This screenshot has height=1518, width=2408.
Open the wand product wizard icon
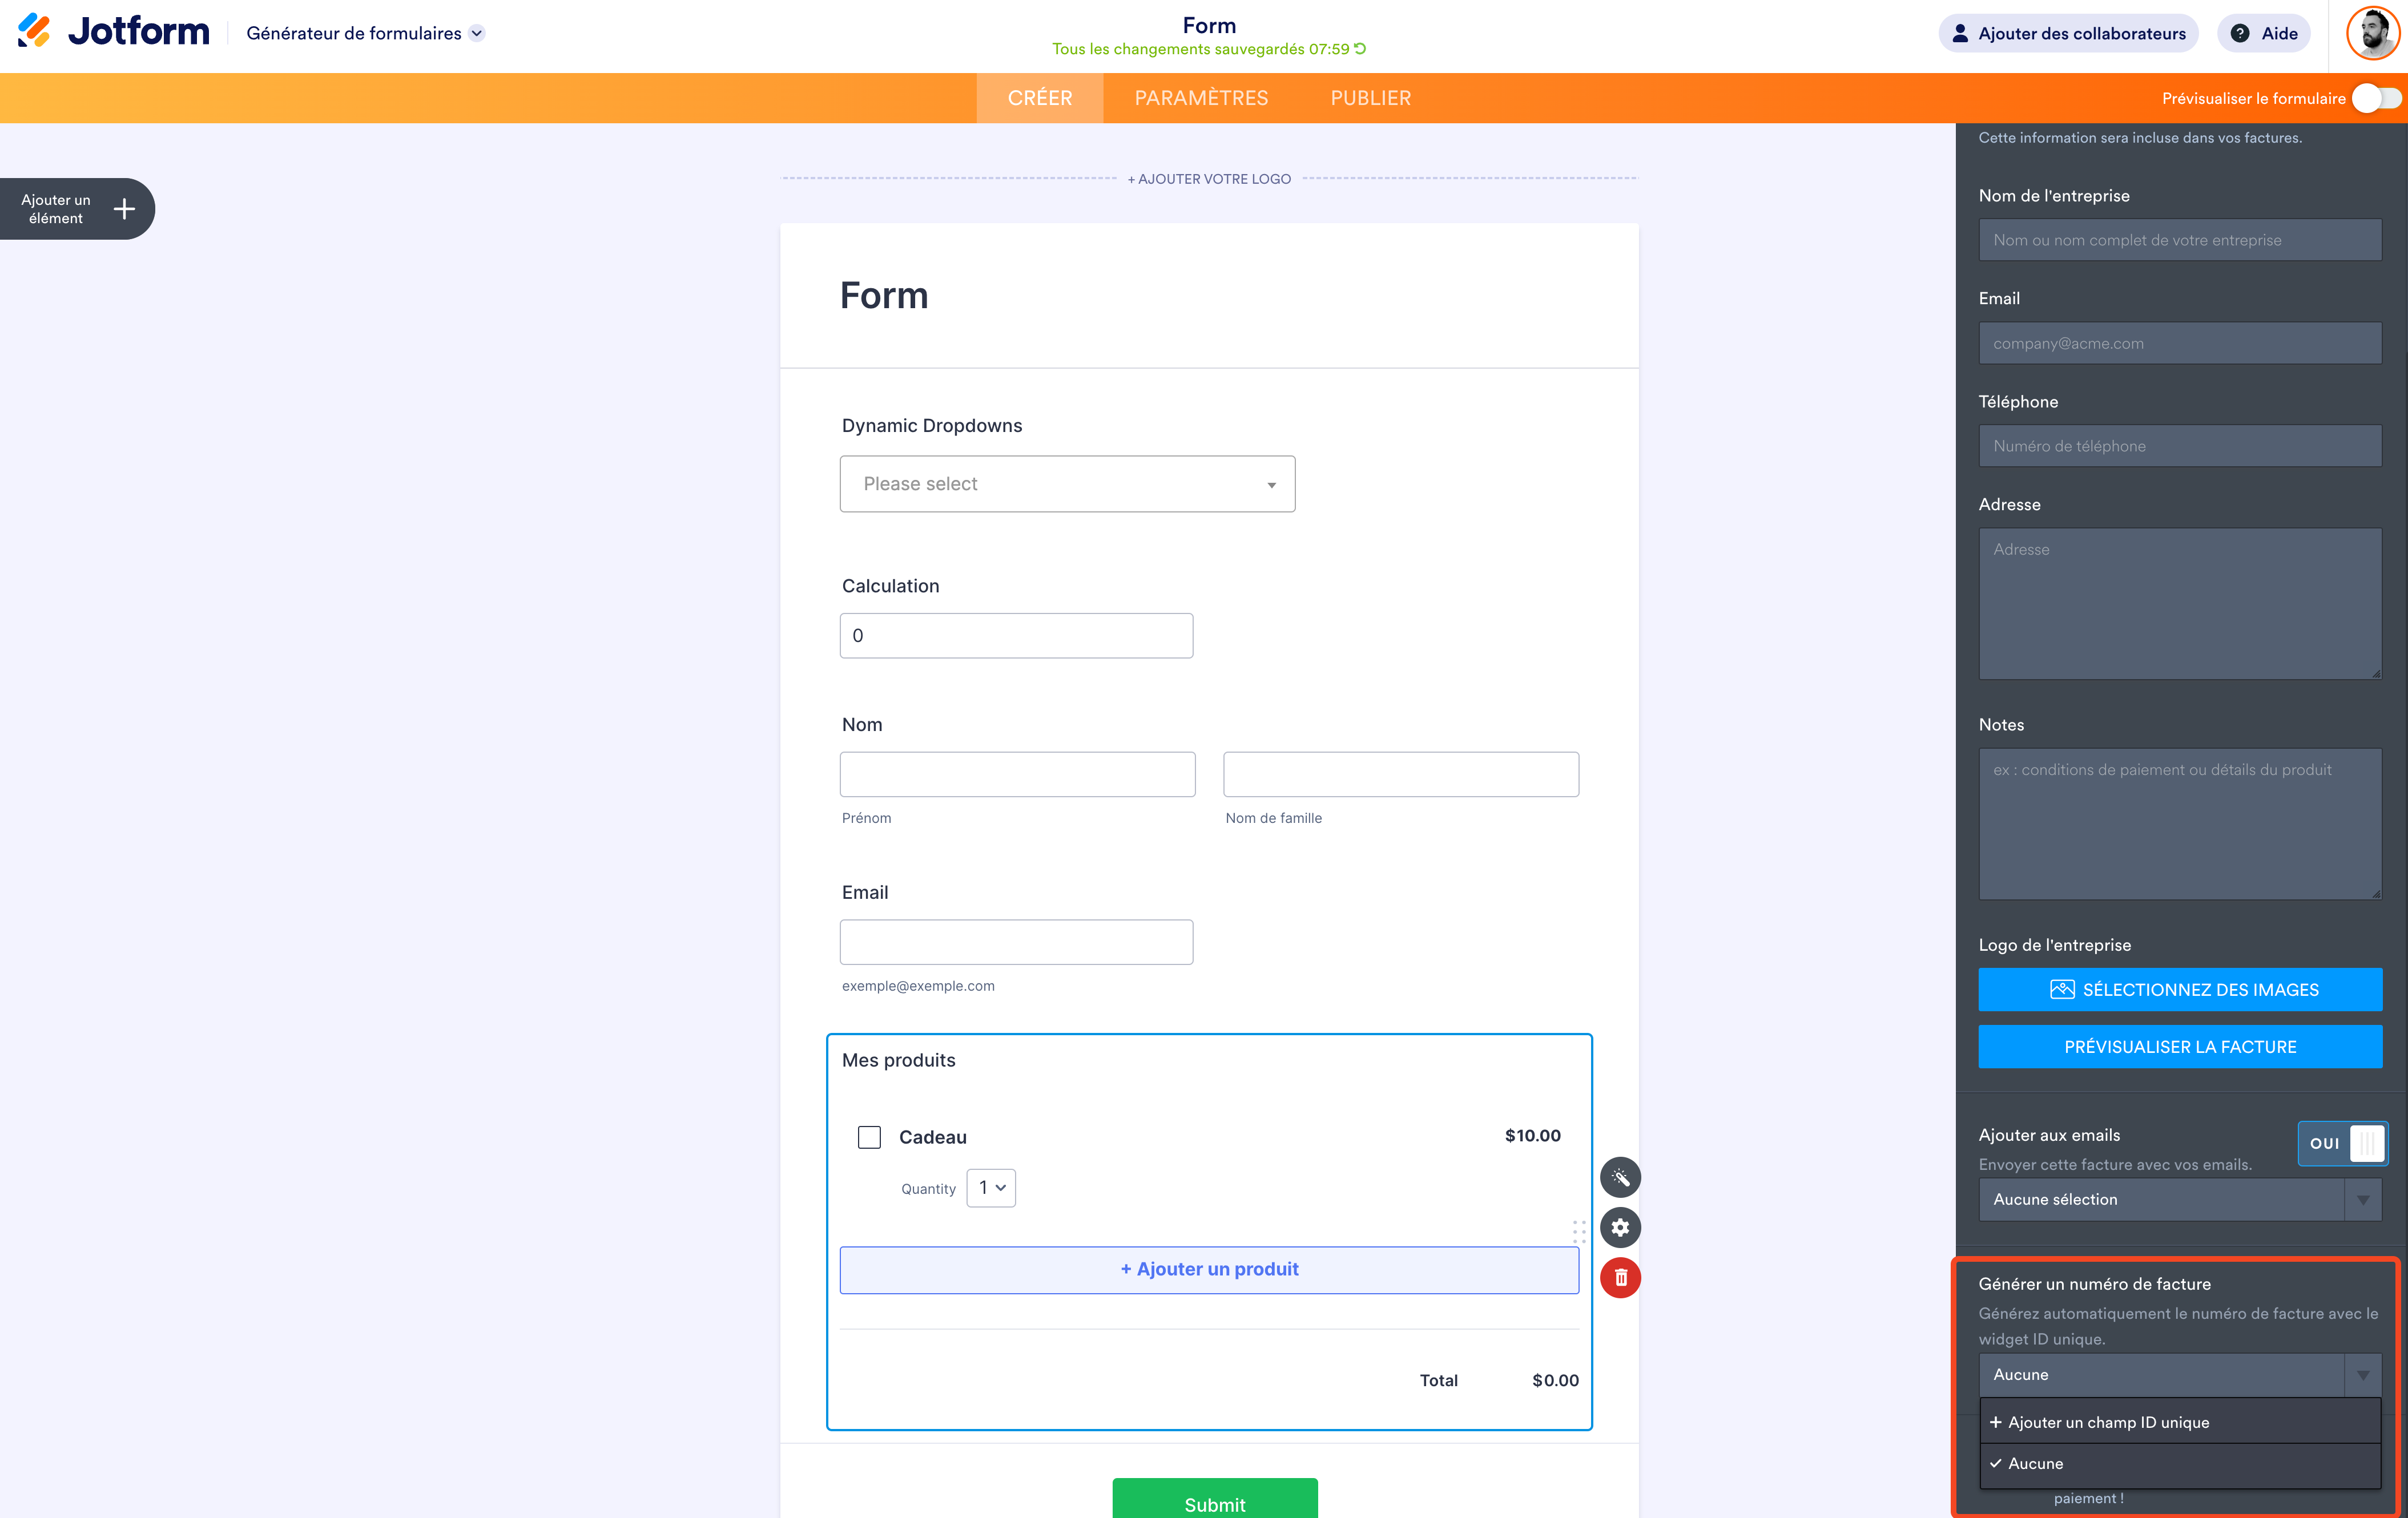(x=1620, y=1177)
